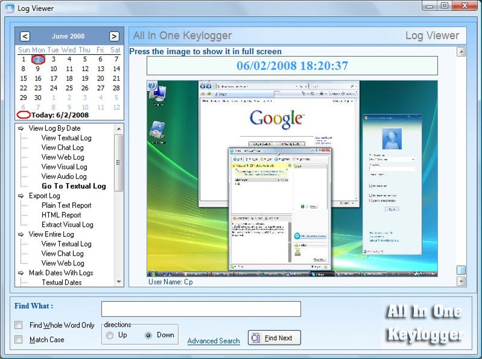482x359 pixels.
Task: Open View Visual Log
Action: 64,167
